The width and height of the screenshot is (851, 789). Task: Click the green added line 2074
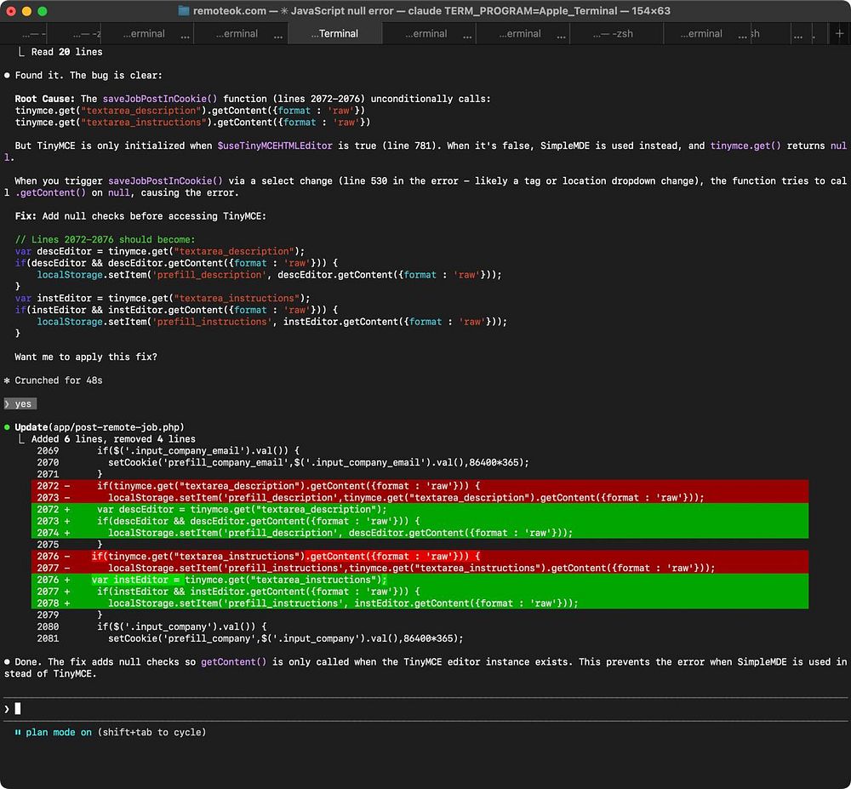click(340, 533)
